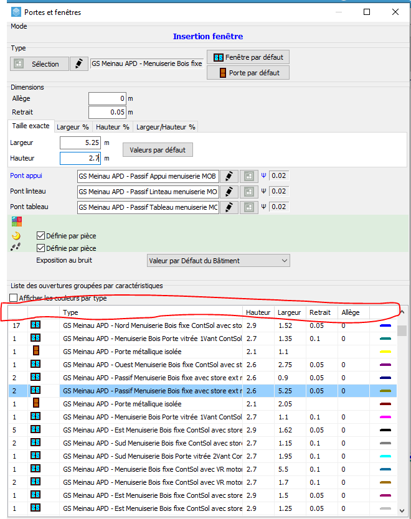Image resolution: width=411 pixels, height=519 pixels.
Task: Toggle the Définie par pièce checkbox beside footprints icon
Action: pyautogui.click(x=41, y=248)
